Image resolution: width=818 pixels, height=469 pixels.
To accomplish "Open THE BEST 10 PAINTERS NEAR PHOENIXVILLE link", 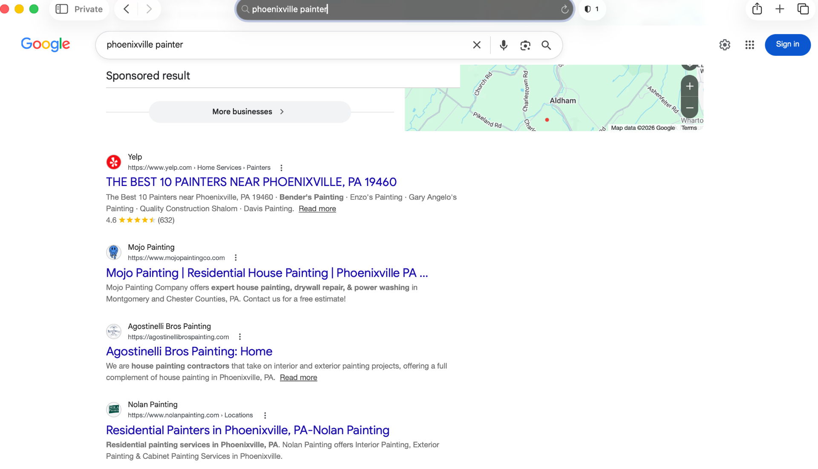I will pyautogui.click(x=251, y=182).
